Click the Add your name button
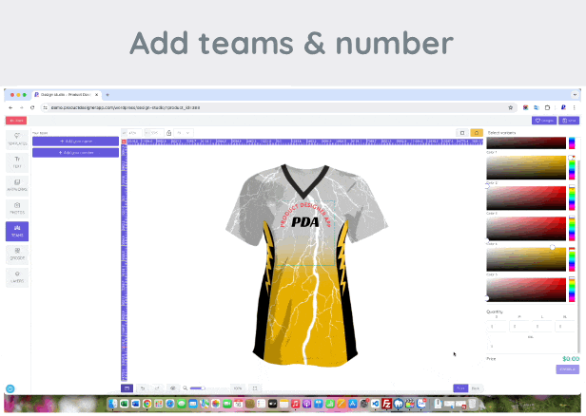586x416 pixels. pos(75,141)
